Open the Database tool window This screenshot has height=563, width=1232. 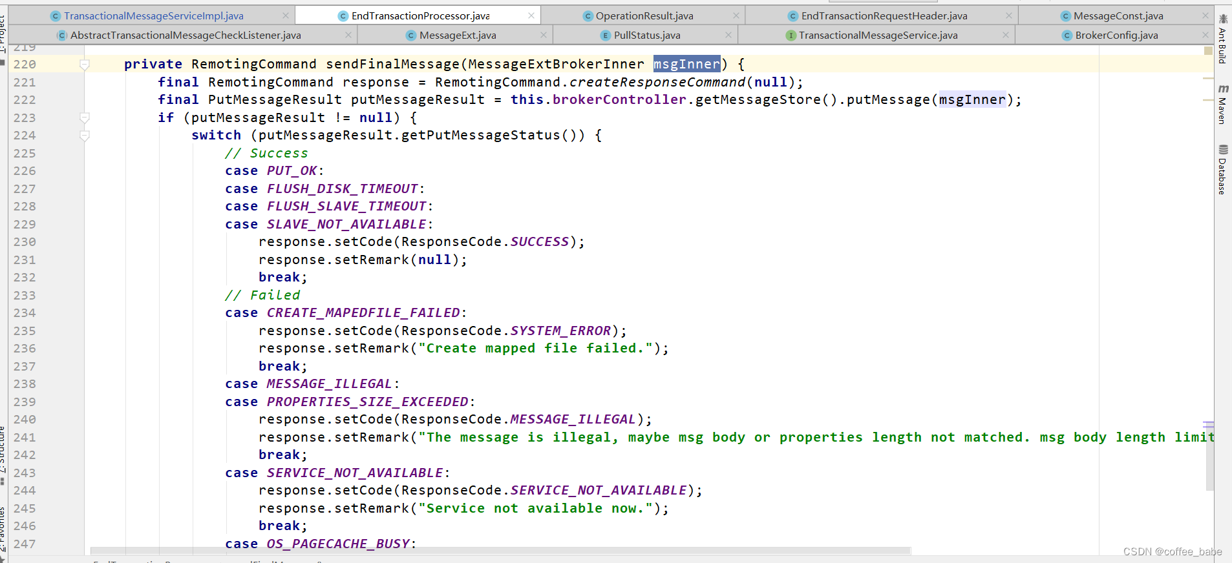tap(1223, 170)
